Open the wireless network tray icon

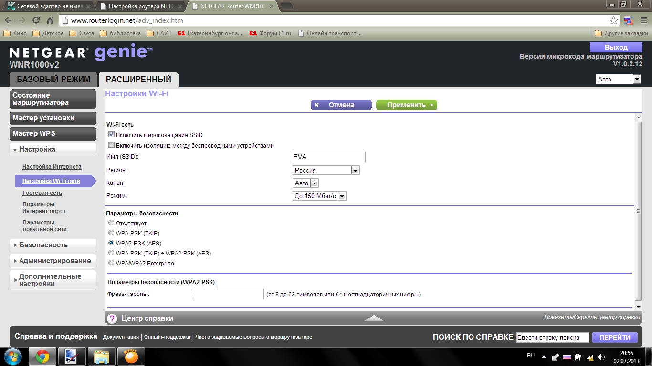(590, 356)
